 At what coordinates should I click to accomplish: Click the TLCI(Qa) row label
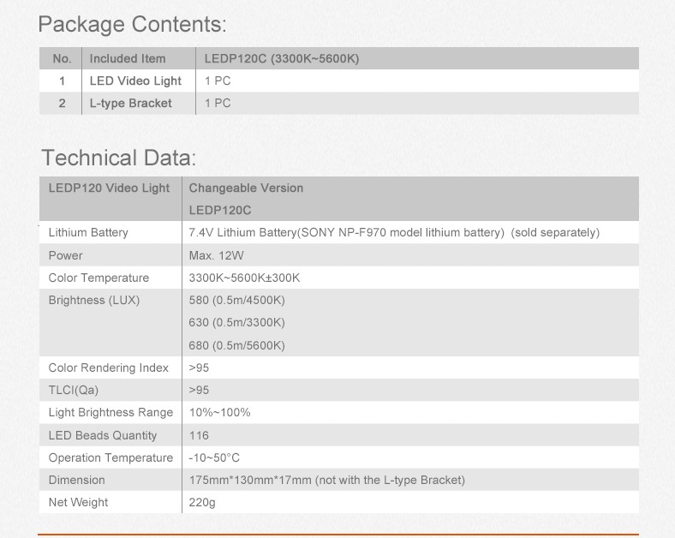[x=73, y=391]
